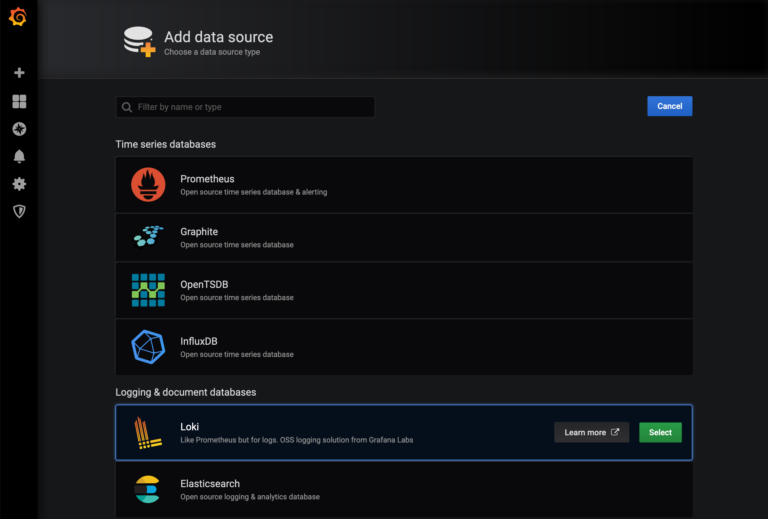
Task: Click the Graphite logo icon
Action: 148,237
